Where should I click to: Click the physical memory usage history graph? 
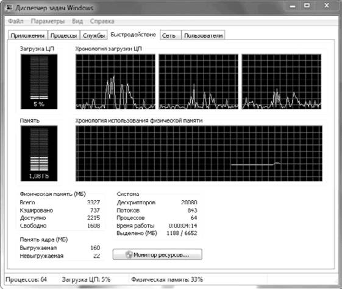[199, 153]
